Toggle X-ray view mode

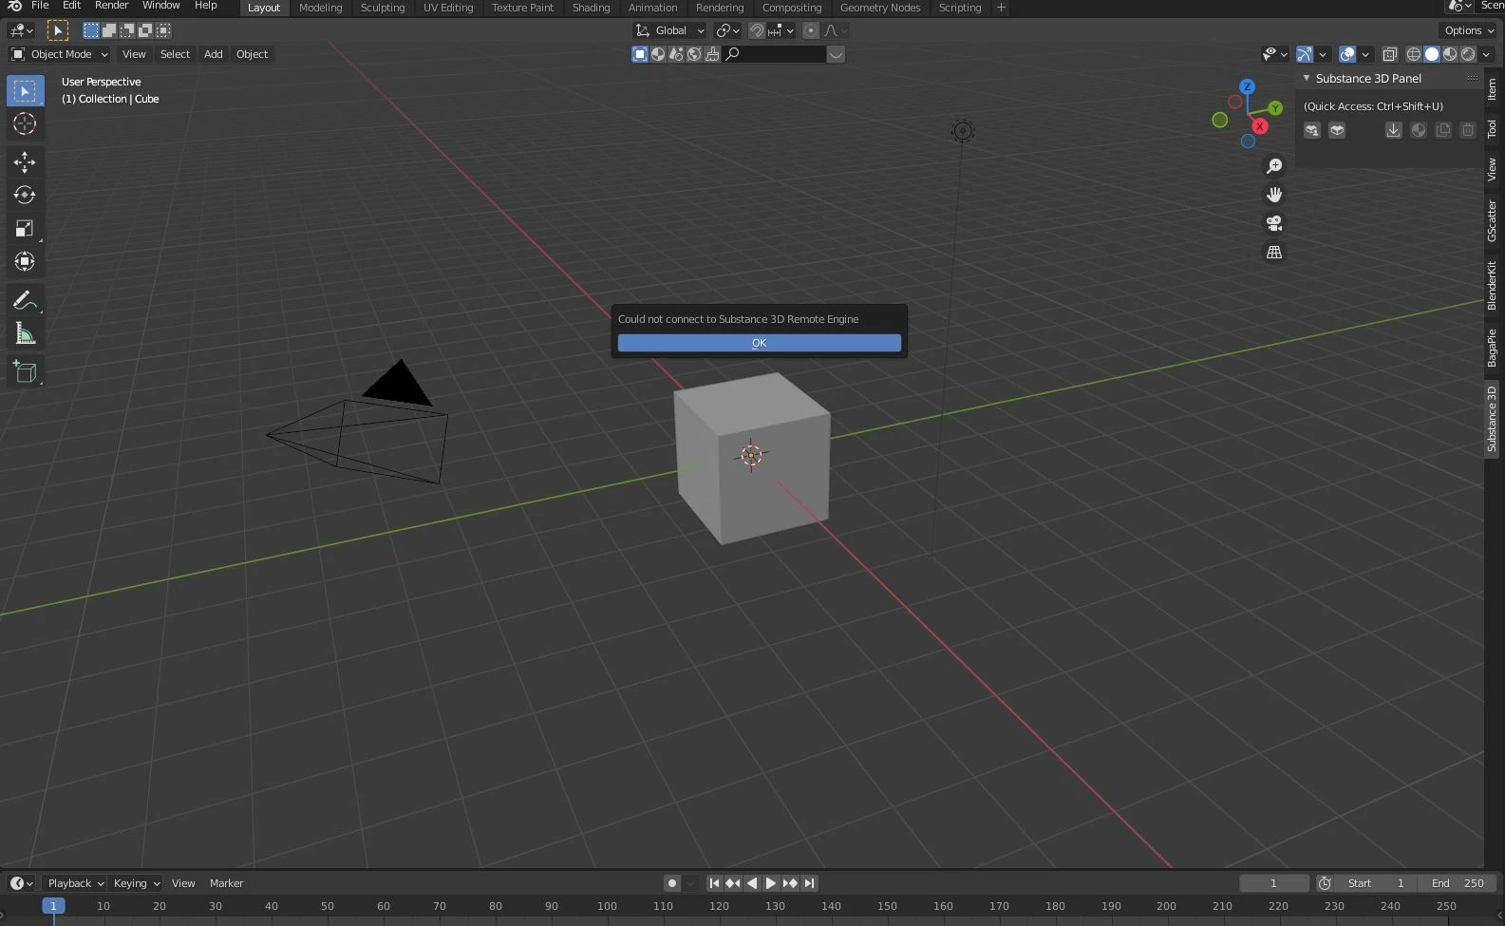pos(1390,54)
